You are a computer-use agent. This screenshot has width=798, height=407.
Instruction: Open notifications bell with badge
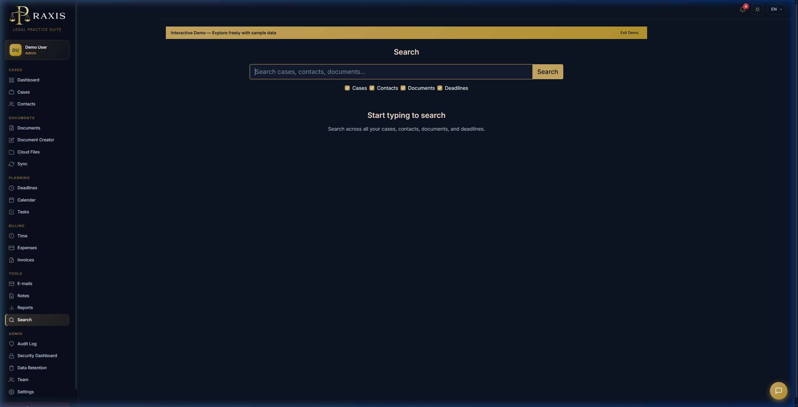coord(743,9)
